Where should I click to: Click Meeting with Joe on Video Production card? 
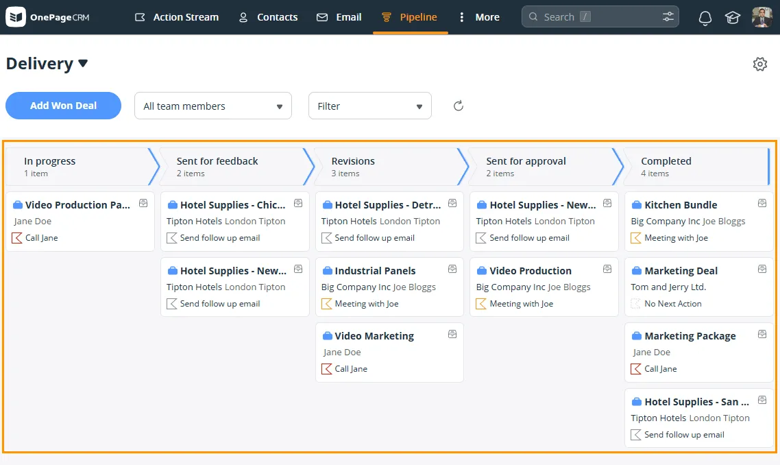pyautogui.click(x=522, y=304)
